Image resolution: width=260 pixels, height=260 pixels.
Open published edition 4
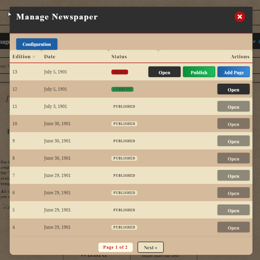(x=234, y=227)
